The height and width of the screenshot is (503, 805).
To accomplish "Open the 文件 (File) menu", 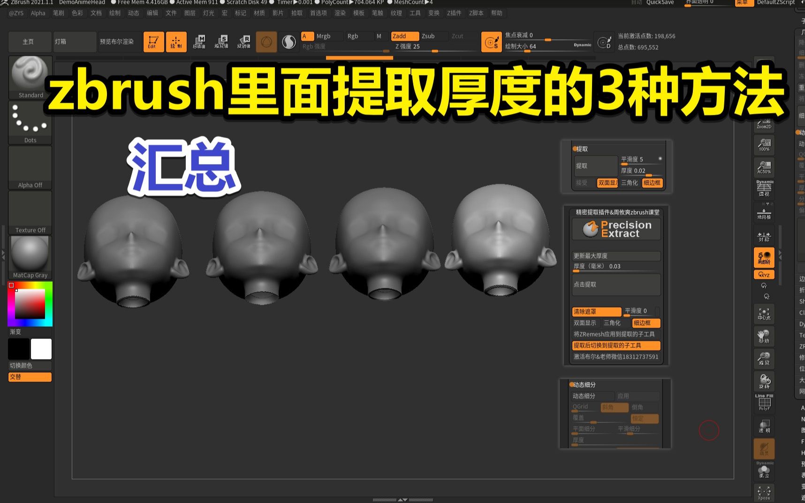I will click(171, 13).
